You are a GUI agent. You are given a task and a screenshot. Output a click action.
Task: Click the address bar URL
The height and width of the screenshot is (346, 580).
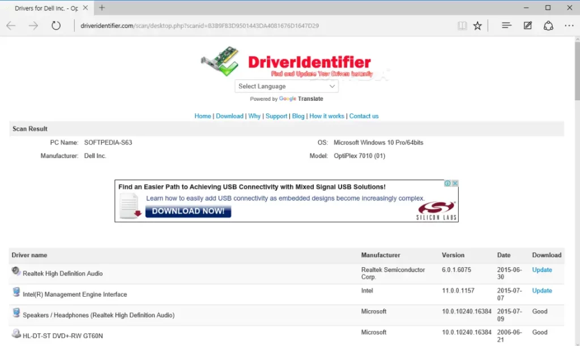(x=199, y=25)
